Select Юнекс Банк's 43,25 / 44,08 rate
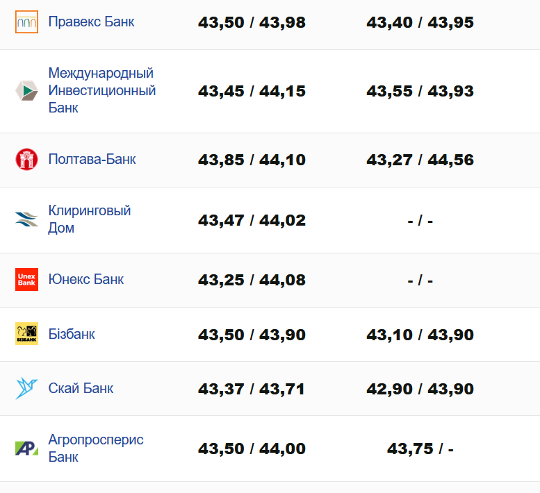The height and width of the screenshot is (493, 540). pyautogui.click(x=252, y=281)
